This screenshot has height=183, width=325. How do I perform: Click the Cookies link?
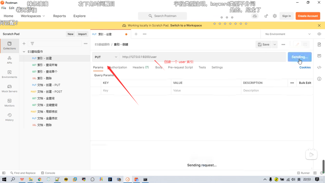(x=305, y=67)
